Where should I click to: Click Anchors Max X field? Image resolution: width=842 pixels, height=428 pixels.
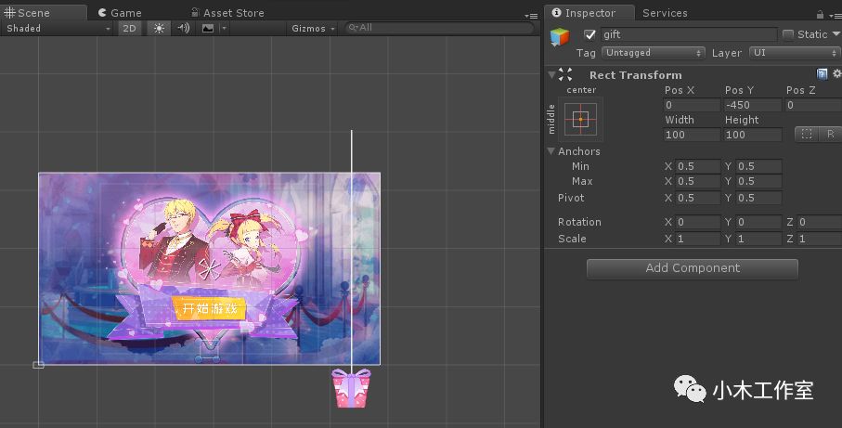697,182
